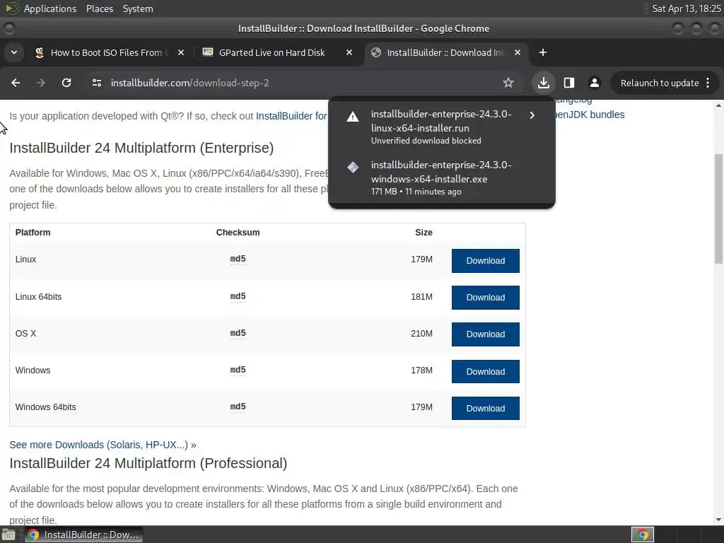Screen dimensions: 724x543
Task: Open the Chrome side panel
Action: click(x=569, y=83)
